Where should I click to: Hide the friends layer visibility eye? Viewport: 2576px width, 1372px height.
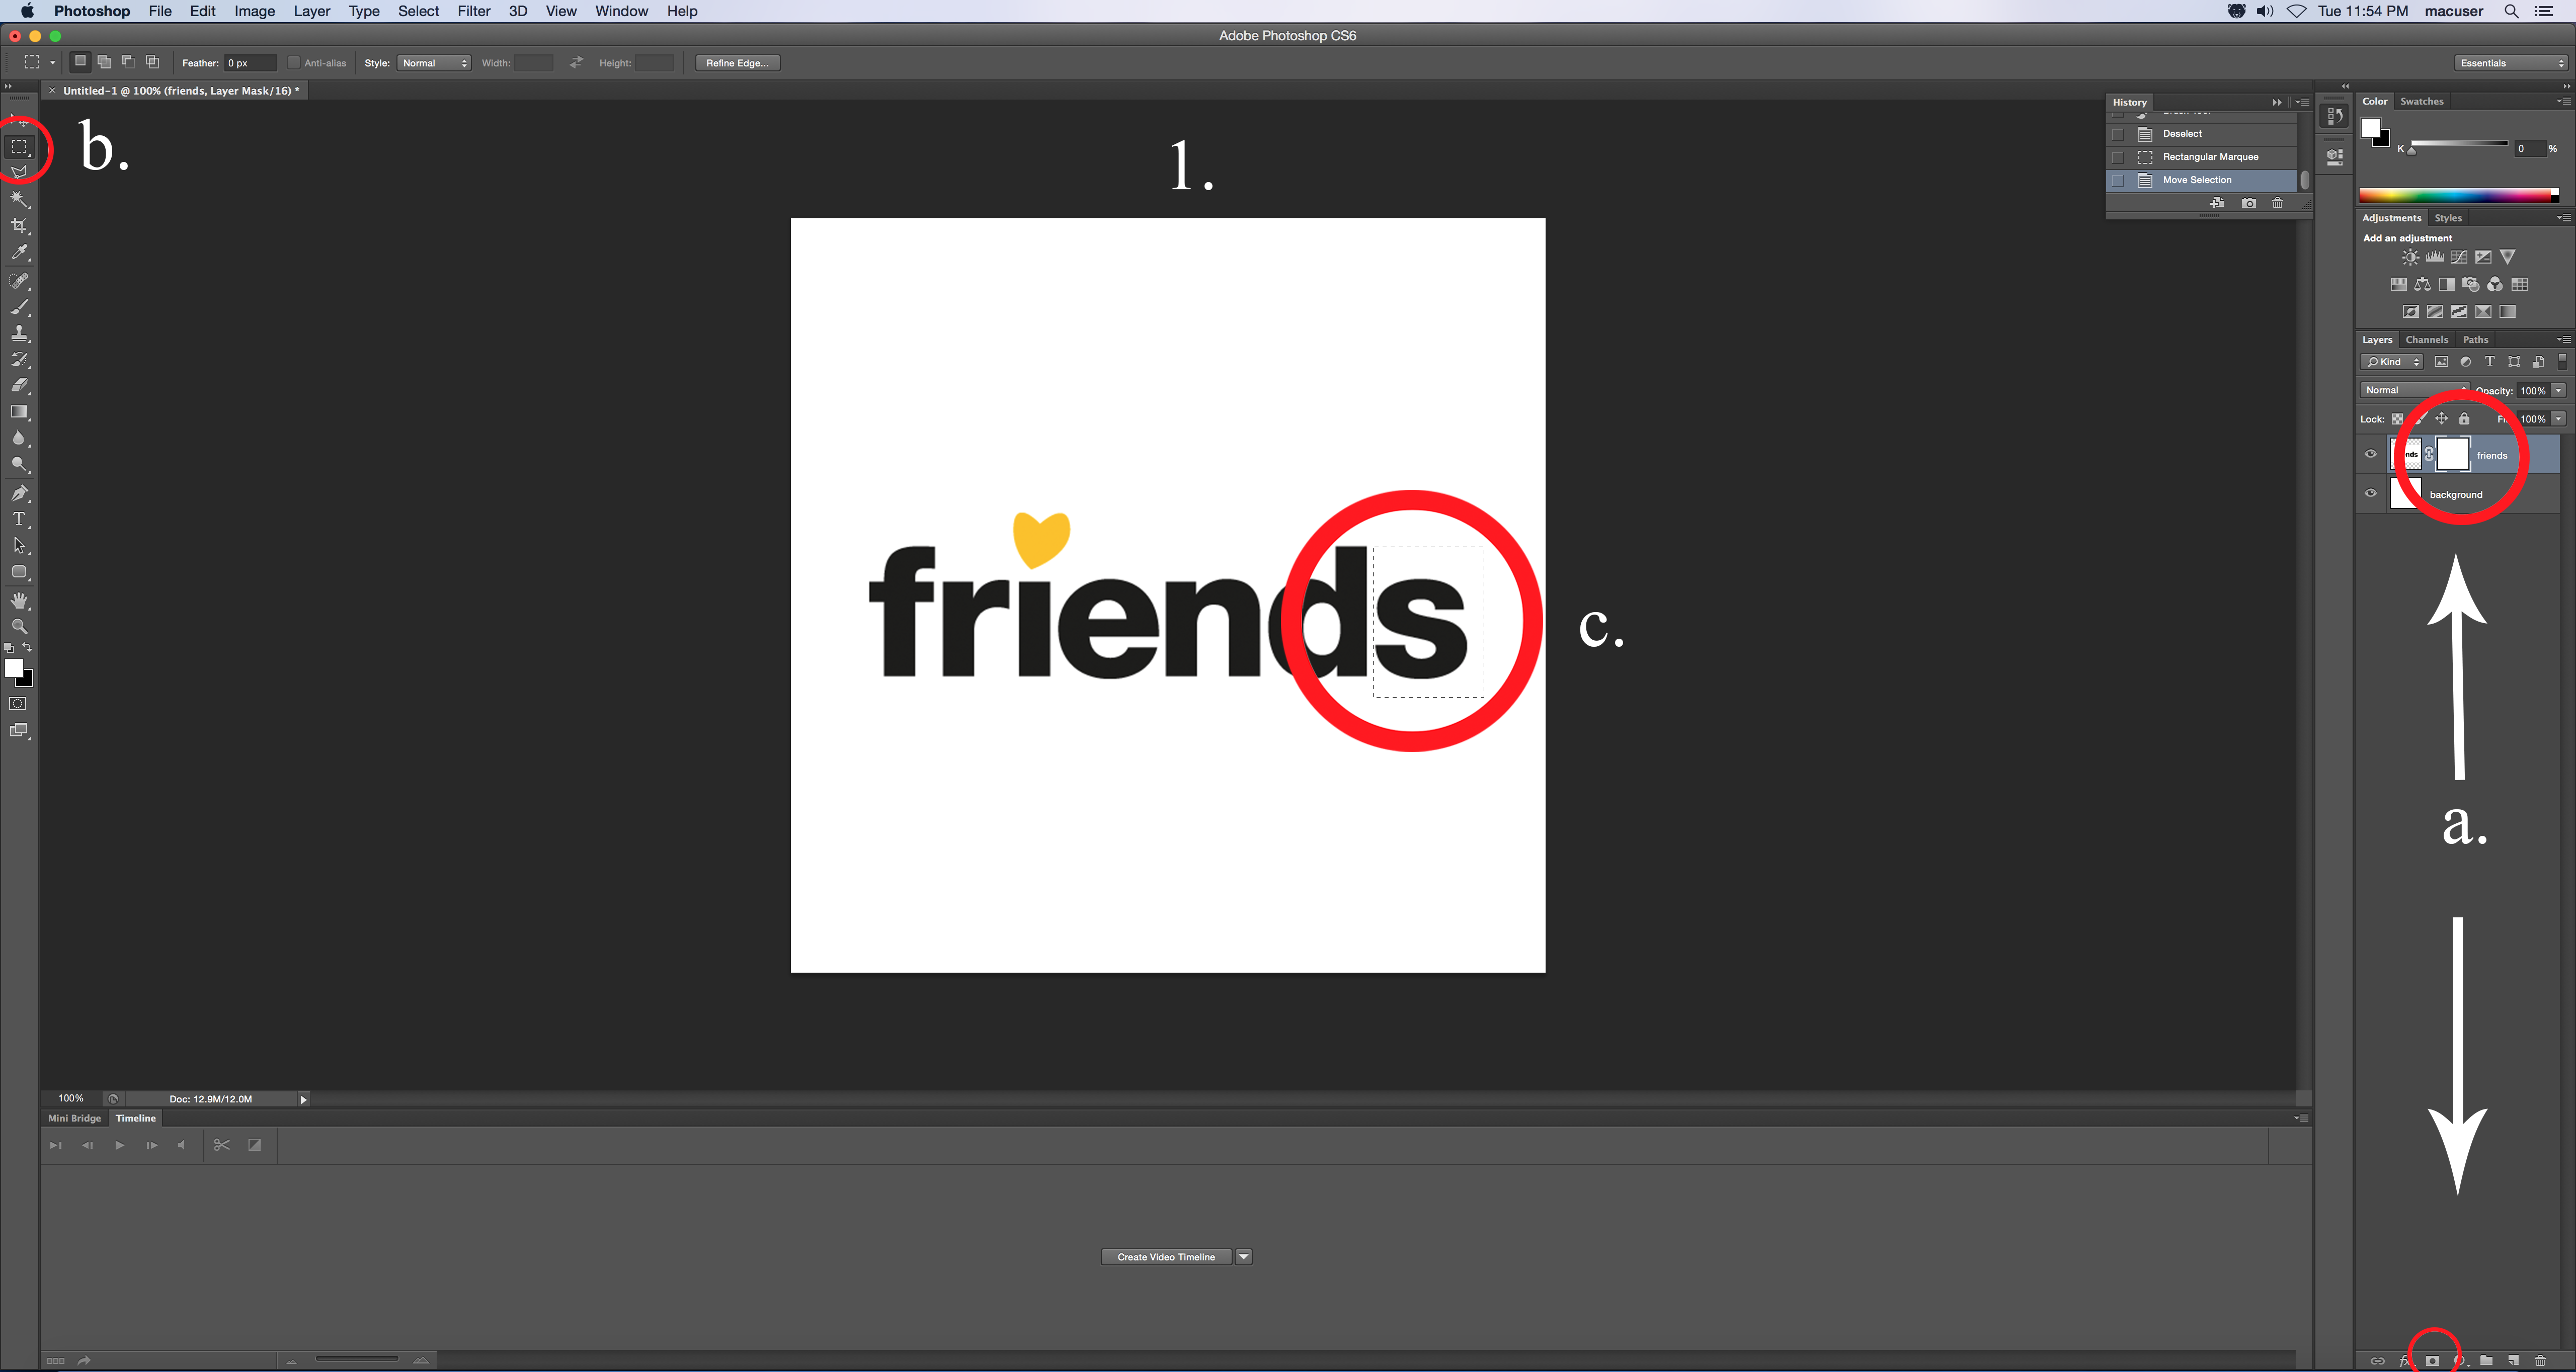[x=2370, y=454]
